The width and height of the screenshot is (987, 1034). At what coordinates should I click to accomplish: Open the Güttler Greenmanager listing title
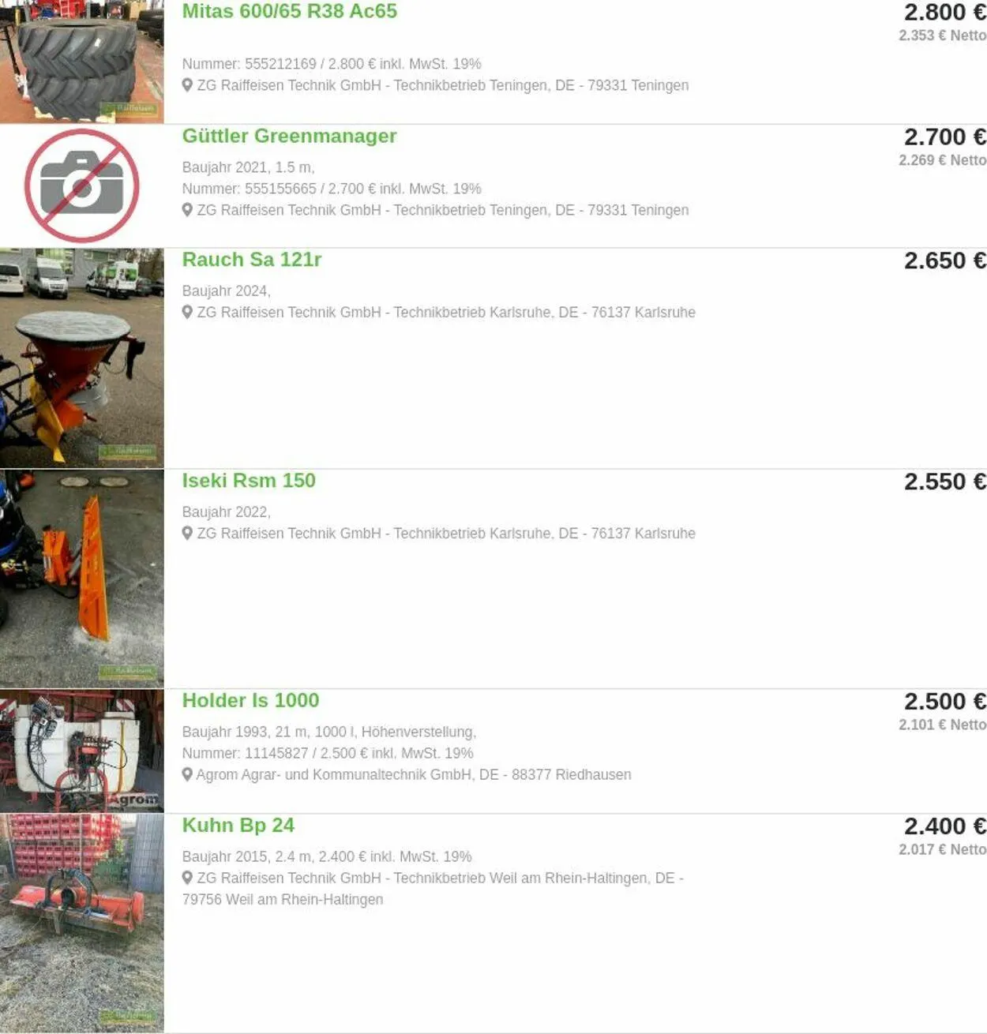click(x=289, y=136)
